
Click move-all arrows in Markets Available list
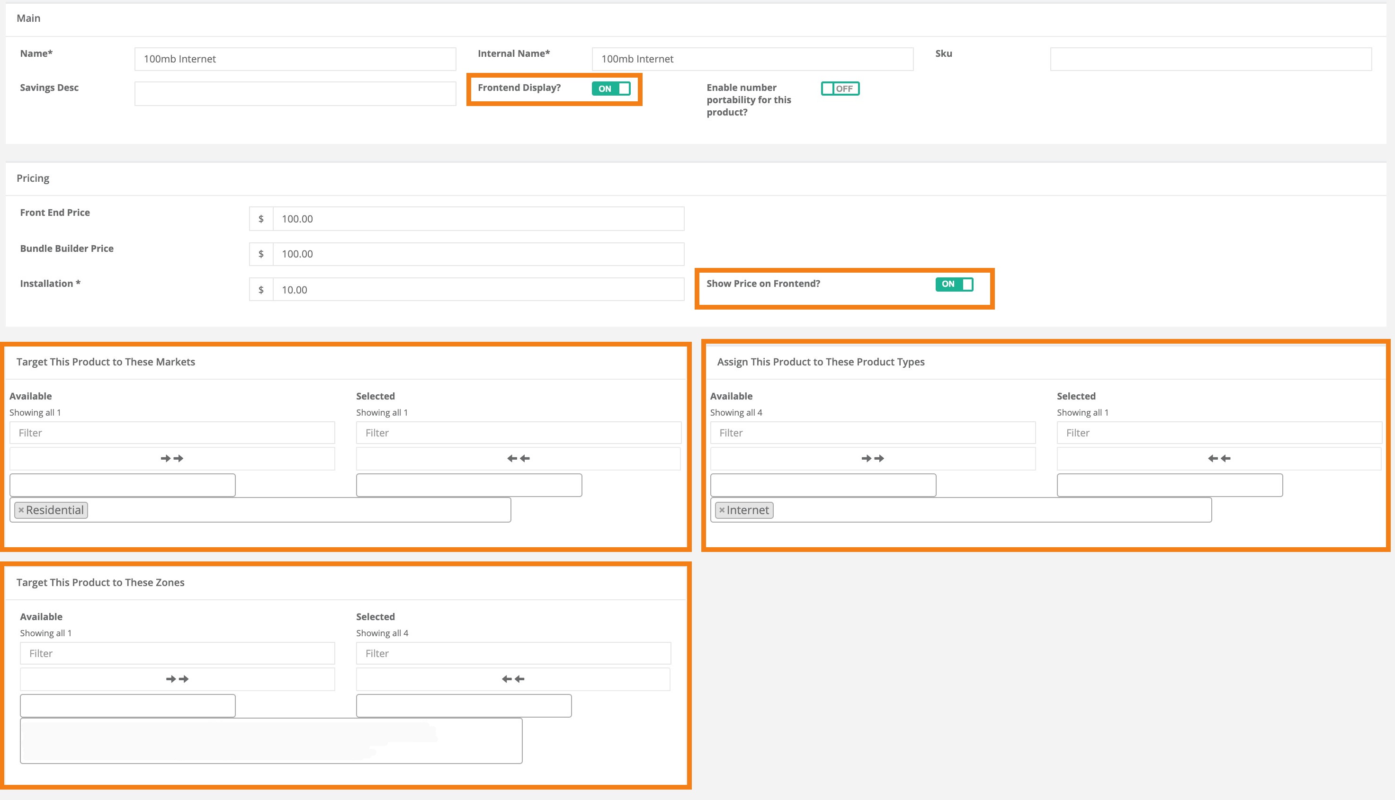(x=172, y=458)
